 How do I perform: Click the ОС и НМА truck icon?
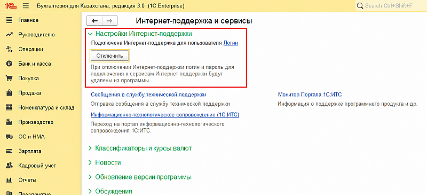click(9, 137)
